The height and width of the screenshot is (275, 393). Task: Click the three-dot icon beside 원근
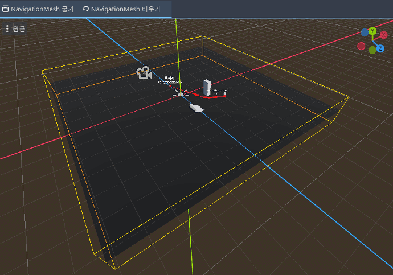coord(7,29)
